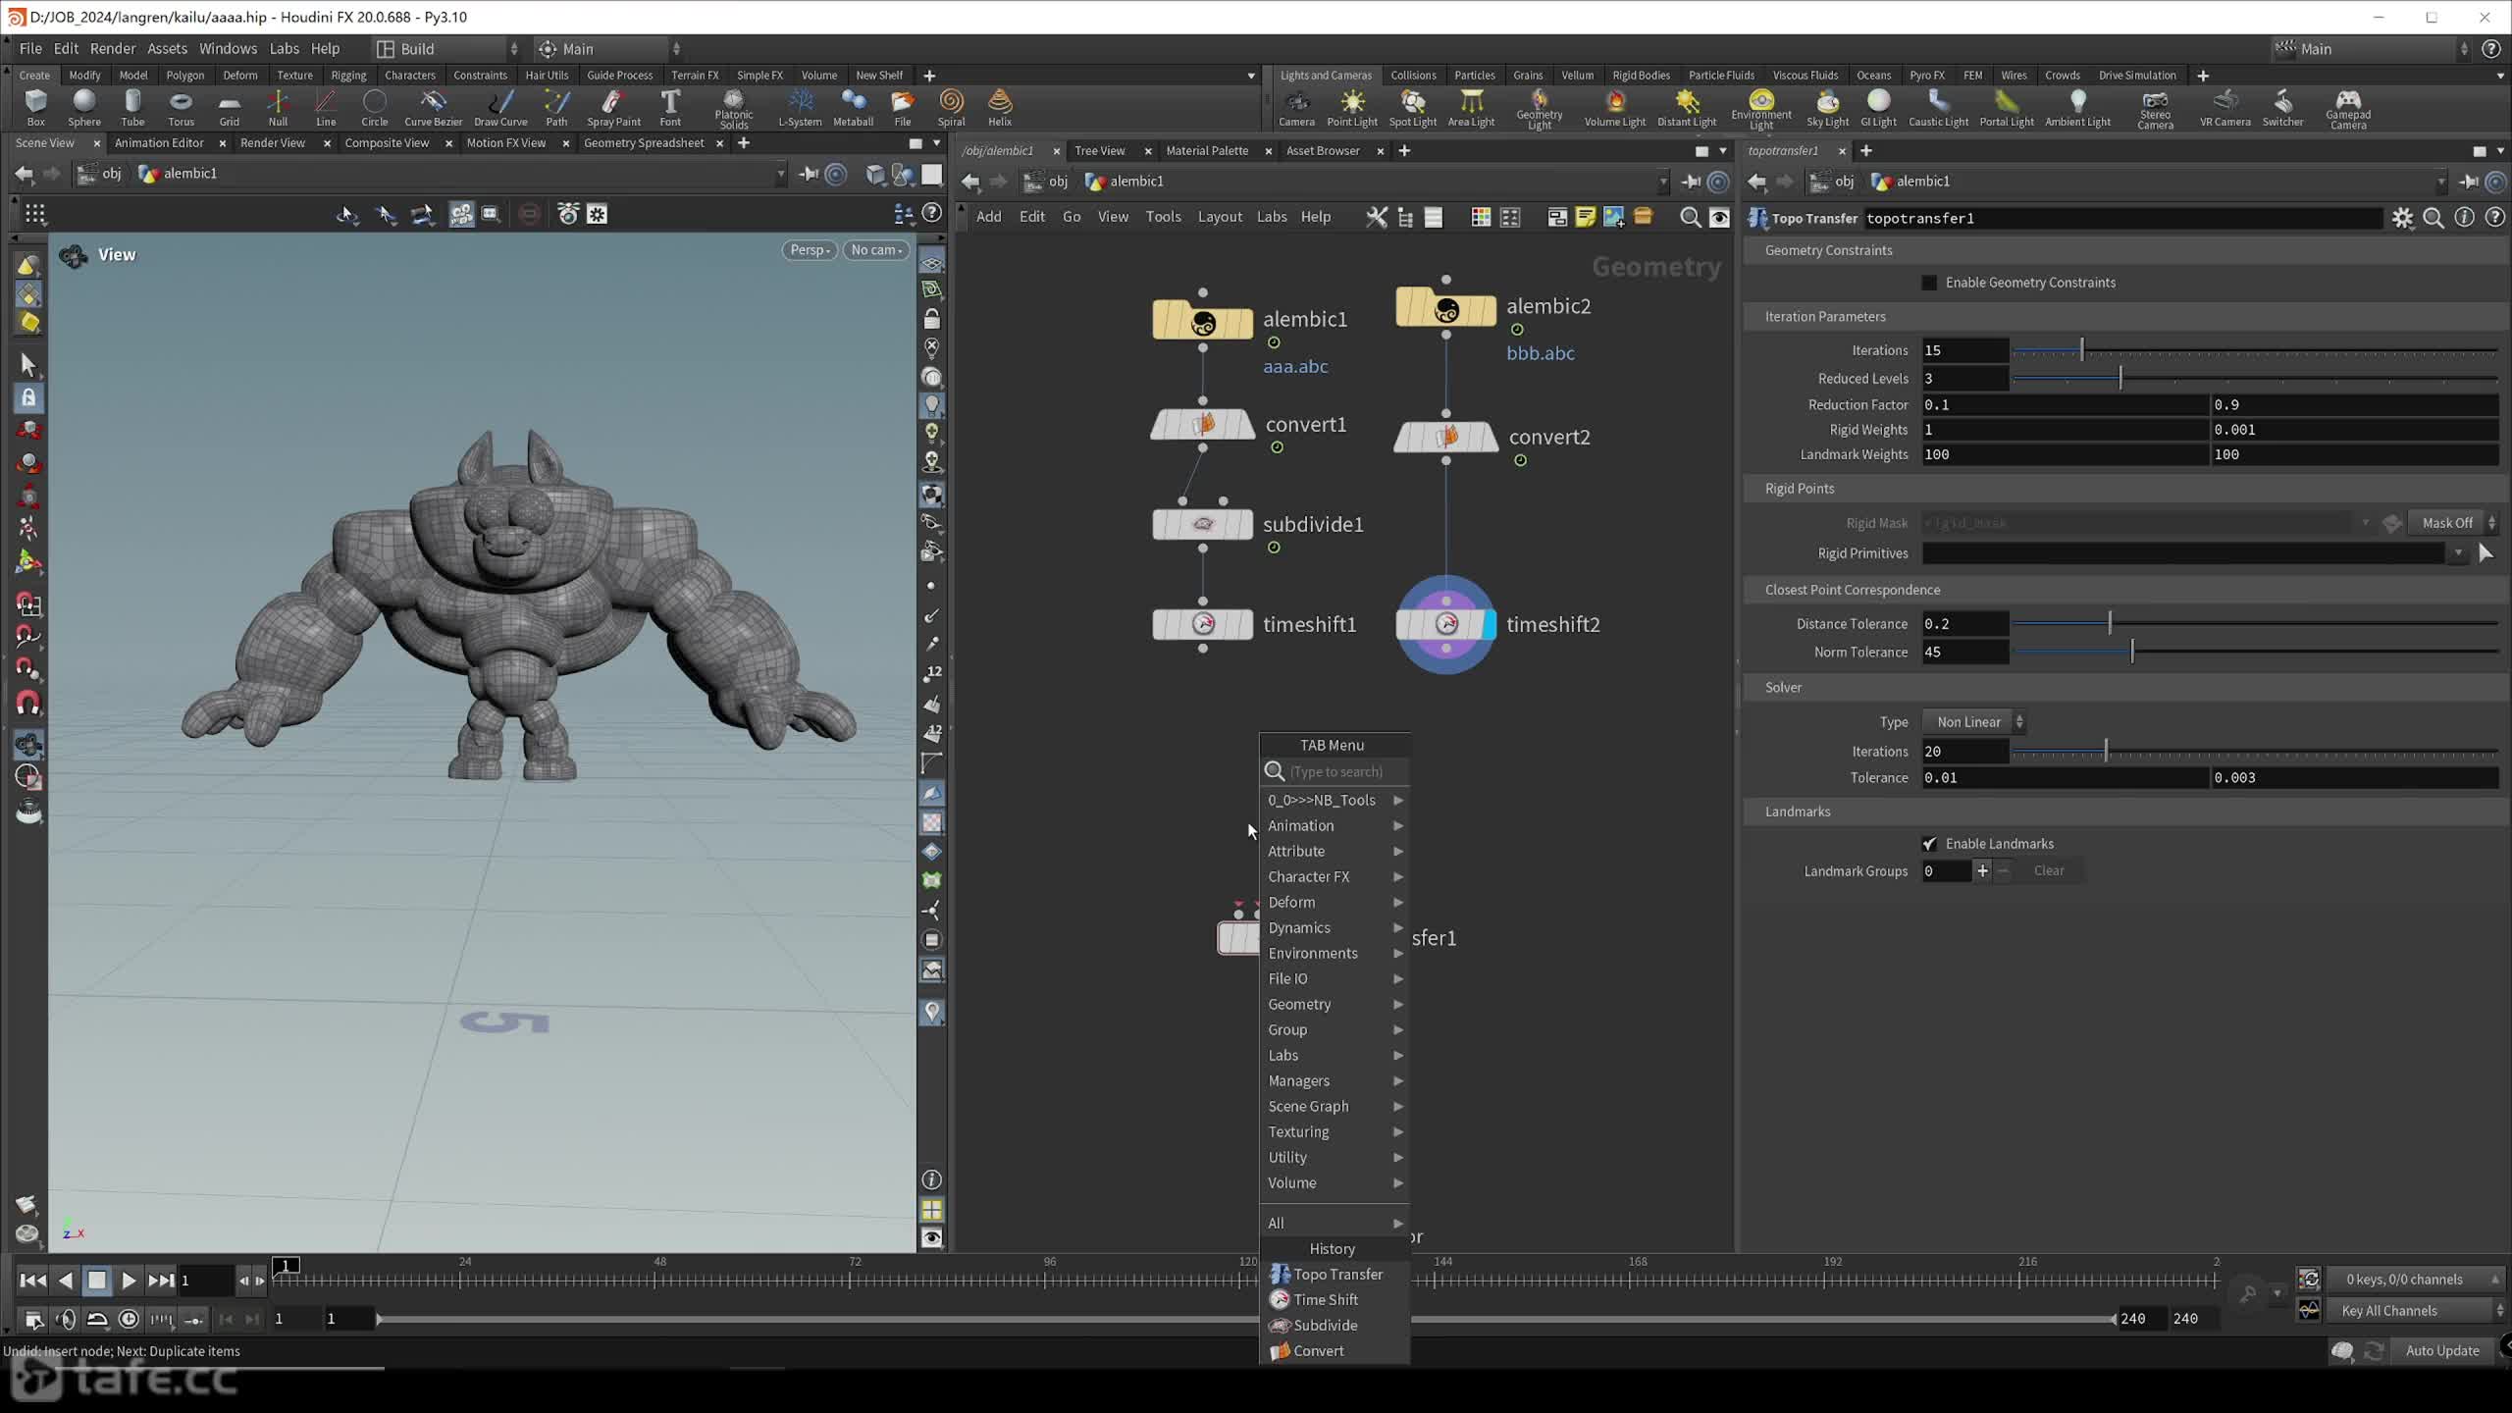Open the No cam dropdown
Viewport: 2512px width, 1413px height.
pyautogui.click(x=876, y=250)
